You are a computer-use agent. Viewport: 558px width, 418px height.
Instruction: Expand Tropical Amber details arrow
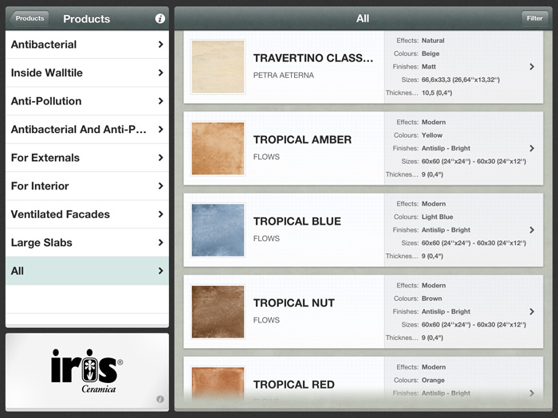[532, 148]
